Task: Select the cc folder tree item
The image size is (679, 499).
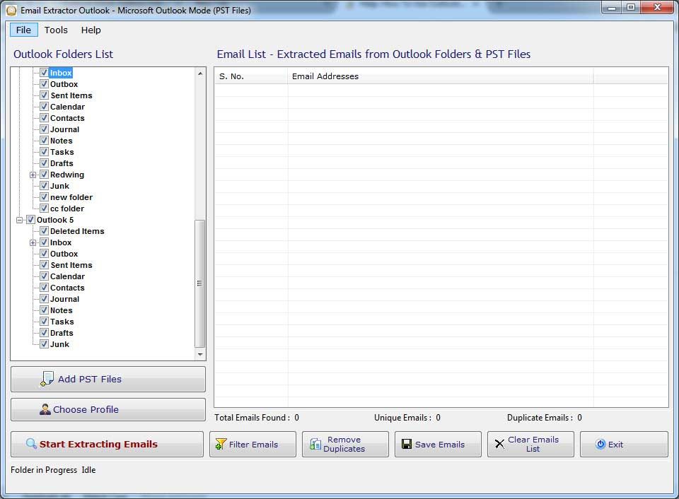Action: (66, 209)
